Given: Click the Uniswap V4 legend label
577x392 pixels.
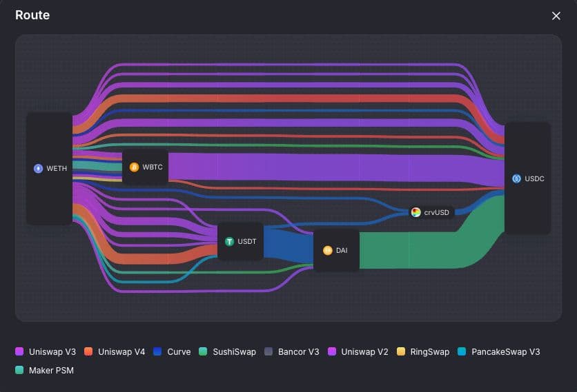Looking at the screenshot, I should (121, 351).
